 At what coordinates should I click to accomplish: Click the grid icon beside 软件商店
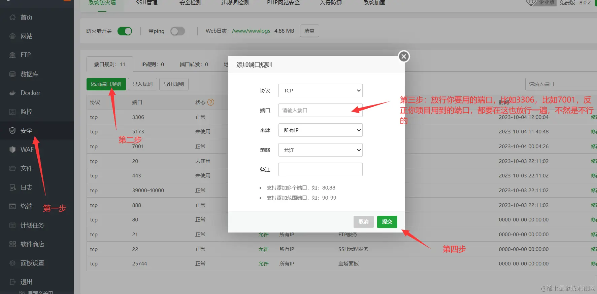pos(12,244)
